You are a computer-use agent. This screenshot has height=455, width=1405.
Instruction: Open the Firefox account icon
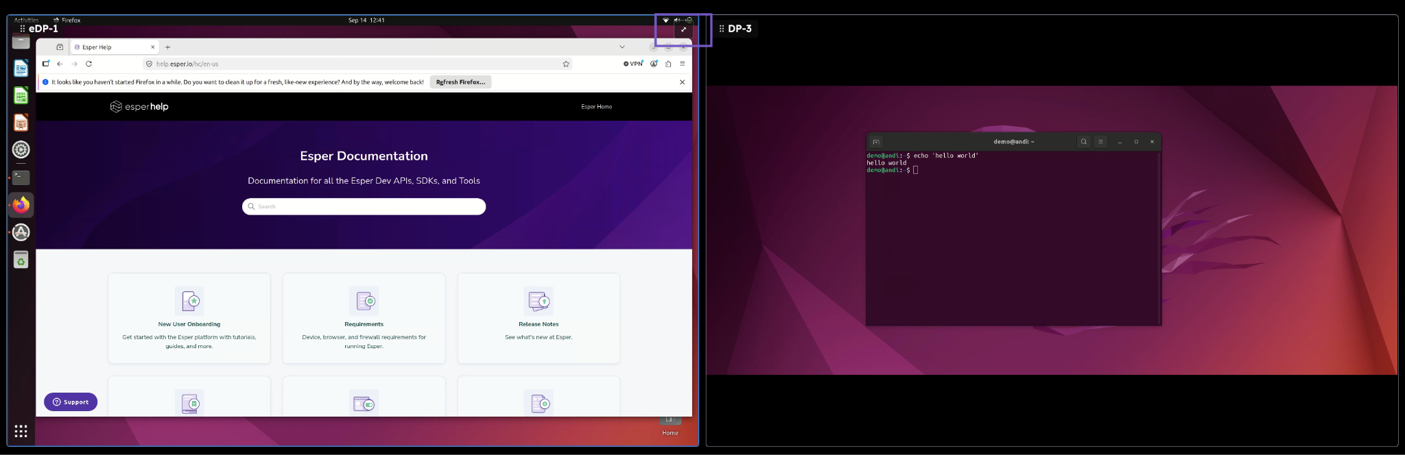pos(654,64)
